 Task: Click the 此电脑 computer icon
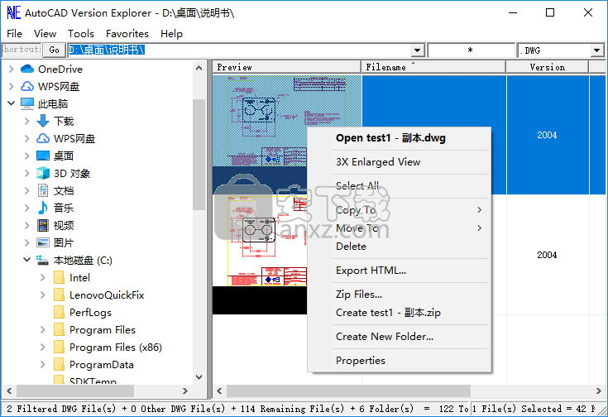pos(27,103)
